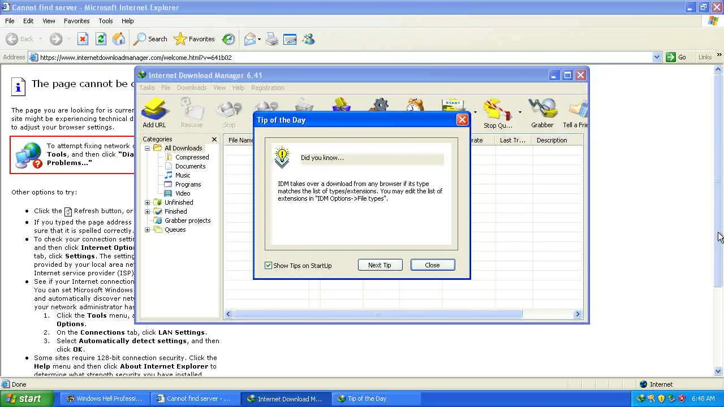Open the Favorites menu in Internet Explorer
This screenshot has width=724, height=407.
point(76,21)
